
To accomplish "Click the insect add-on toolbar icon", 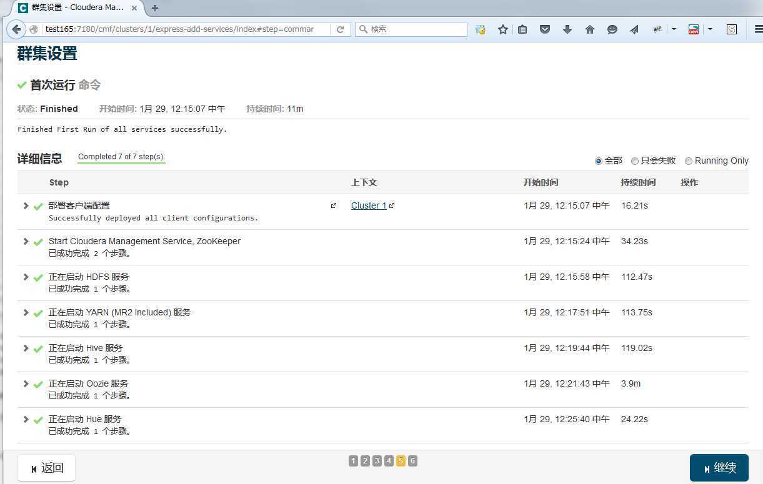I will 657,29.
